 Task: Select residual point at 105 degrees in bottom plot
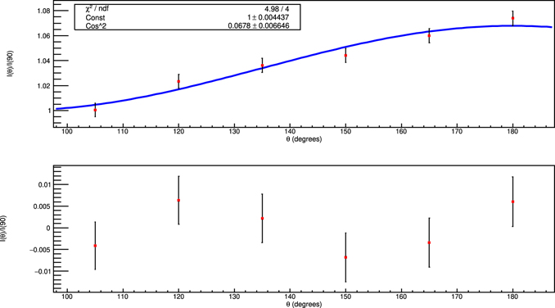tap(95, 246)
